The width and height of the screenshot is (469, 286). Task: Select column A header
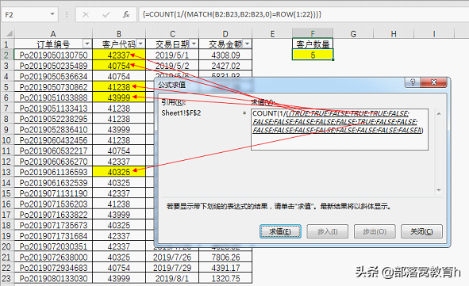pyautogui.click(x=53, y=34)
